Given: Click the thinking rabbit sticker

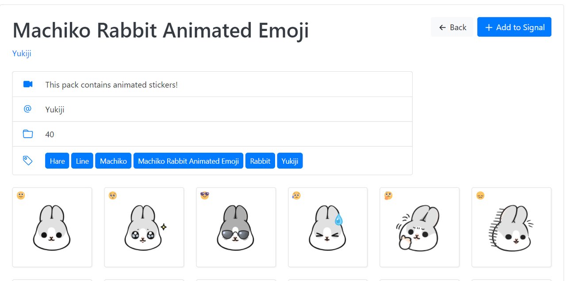Looking at the screenshot, I should (x=419, y=227).
